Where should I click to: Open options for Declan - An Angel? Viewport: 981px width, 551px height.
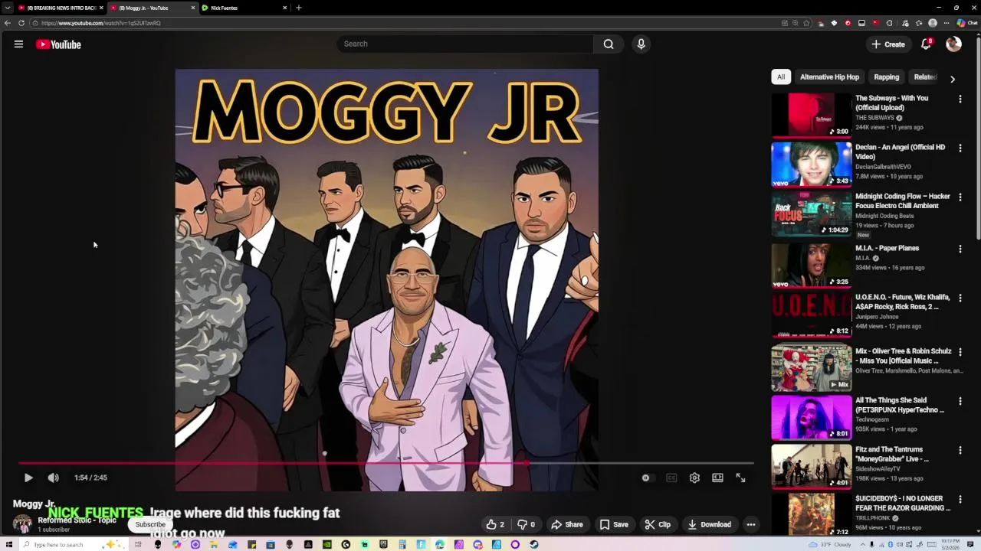pos(960,148)
